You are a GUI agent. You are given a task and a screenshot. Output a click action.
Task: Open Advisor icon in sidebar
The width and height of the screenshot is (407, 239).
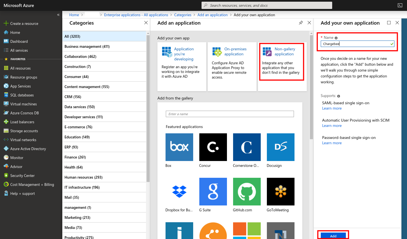(6, 167)
